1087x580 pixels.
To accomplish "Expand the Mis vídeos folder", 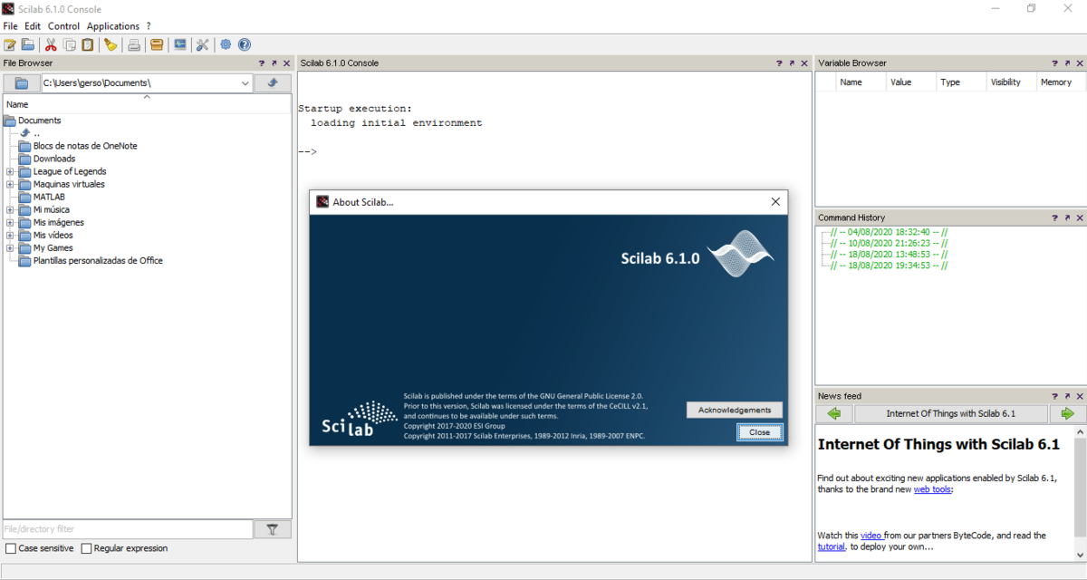I will (x=10, y=235).
